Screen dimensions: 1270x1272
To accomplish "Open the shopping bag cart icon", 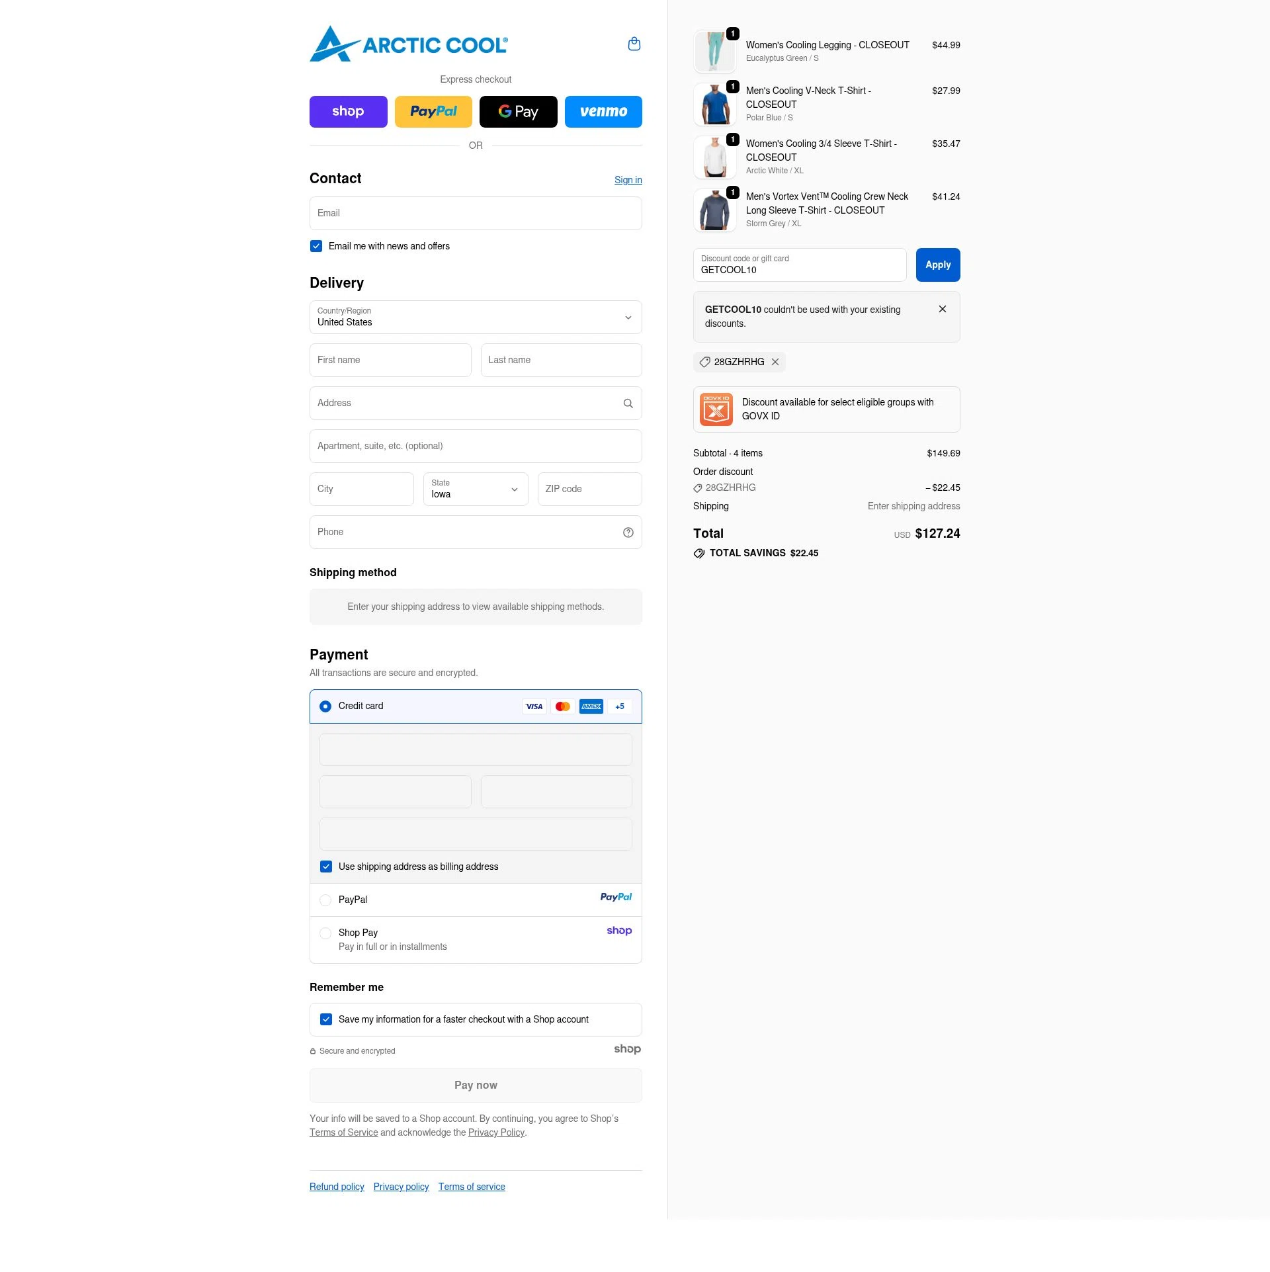I will [x=634, y=44].
